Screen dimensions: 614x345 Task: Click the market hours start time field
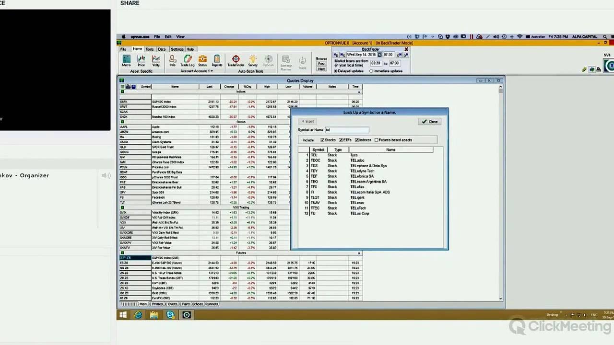coord(376,63)
